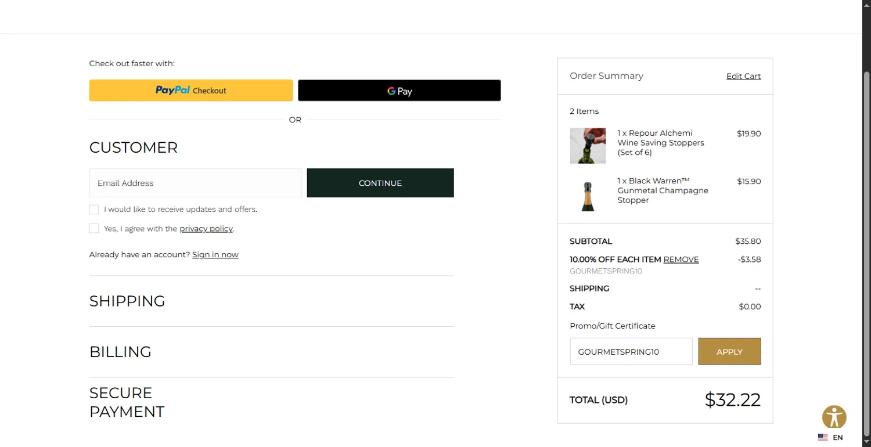Click the Sign in now link

coord(215,255)
